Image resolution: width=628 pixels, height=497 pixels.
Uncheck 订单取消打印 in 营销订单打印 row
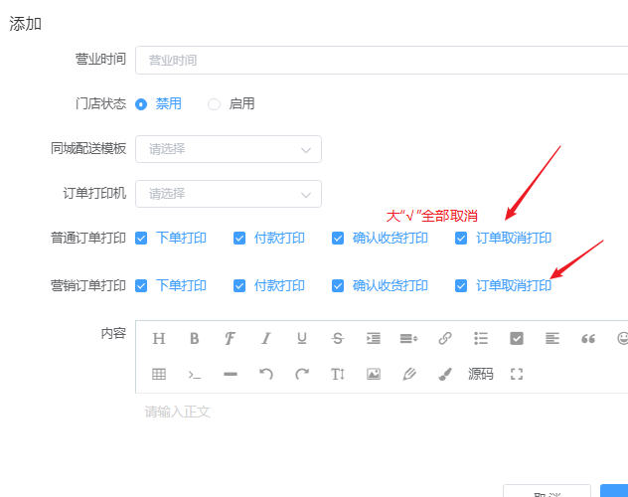coord(461,286)
